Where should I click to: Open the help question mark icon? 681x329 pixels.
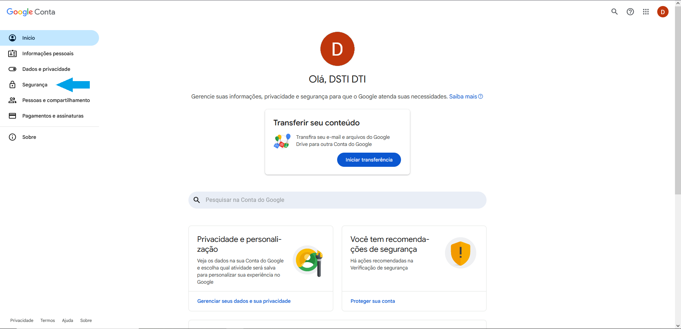pyautogui.click(x=630, y=12)
